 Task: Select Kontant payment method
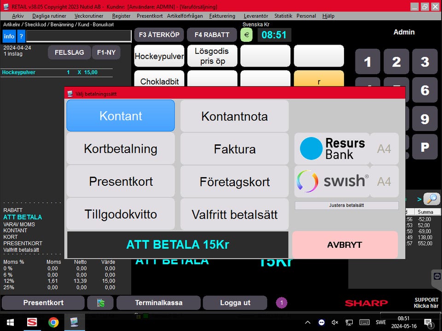[121, 116]
